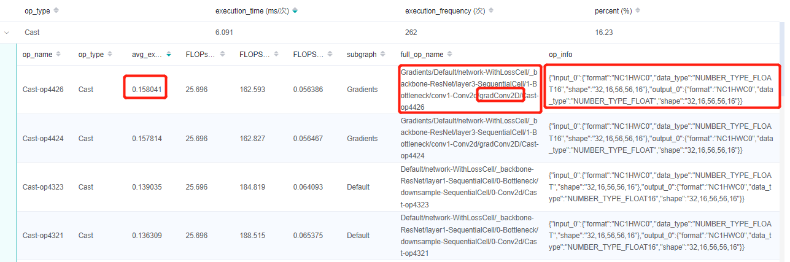This screenshot has height=262, width=790.
Task: Sort by the execution_frequency column
Action: pyautogui.click(x=490, y=11)
